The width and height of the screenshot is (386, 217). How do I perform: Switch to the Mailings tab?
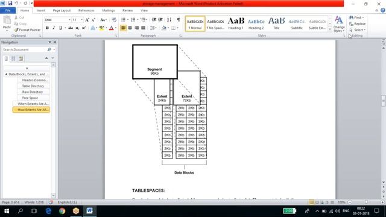click(109, 10)
